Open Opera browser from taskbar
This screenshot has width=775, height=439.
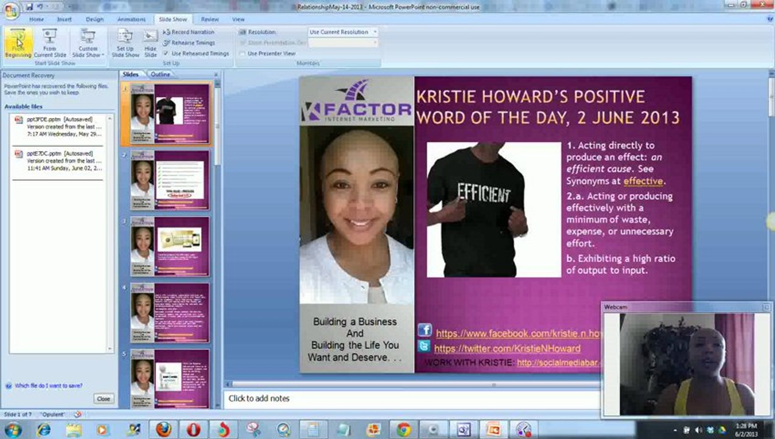[193, 430]
